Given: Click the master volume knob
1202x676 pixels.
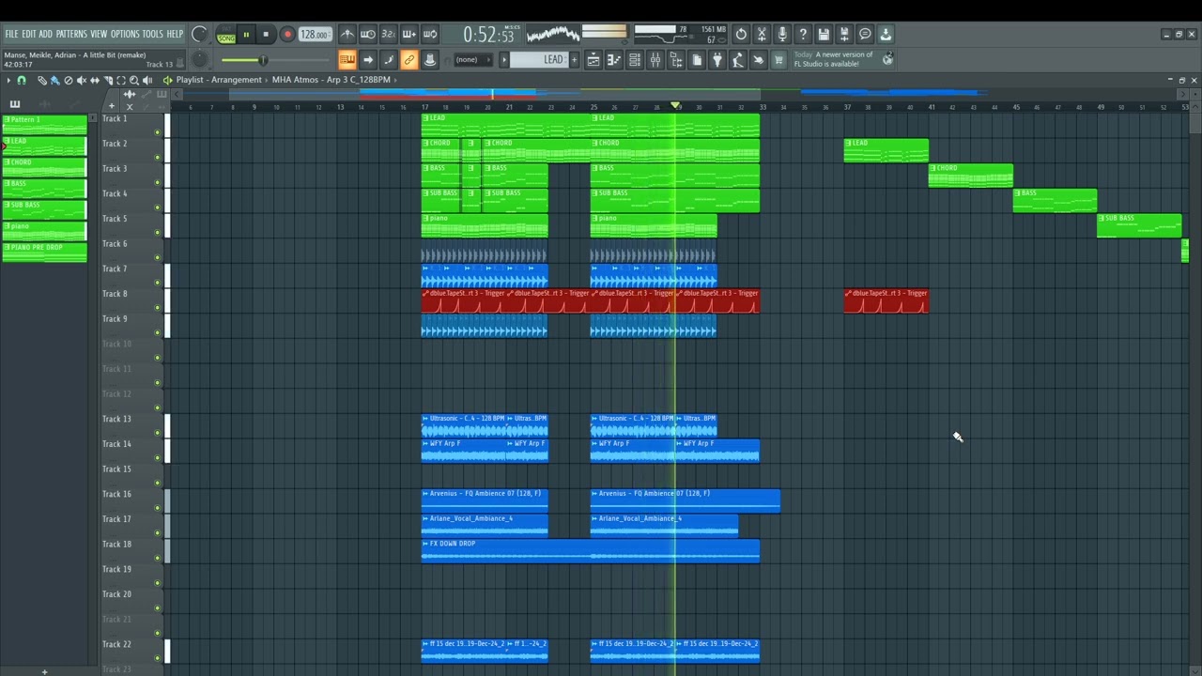Looking at the screenshot, I should pyautogui.click(x=199, y=35).
